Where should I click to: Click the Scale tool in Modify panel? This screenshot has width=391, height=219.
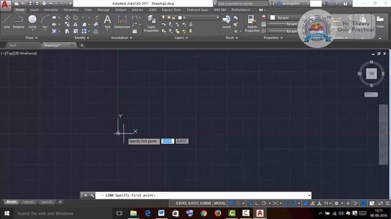(75, 31)
